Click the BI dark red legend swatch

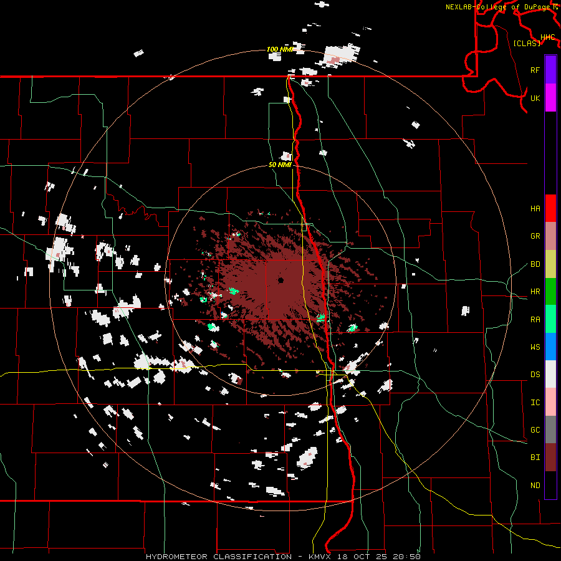550,458
